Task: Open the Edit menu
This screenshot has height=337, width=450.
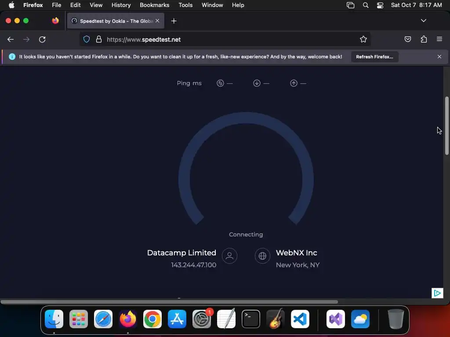Action: (75, 5)
